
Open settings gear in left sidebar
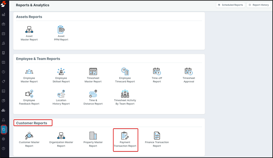(x=3, y=139)
